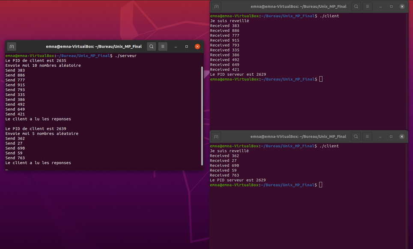413x249 pixels.
Task: Click 'Received 421' in top client terminal
Action: pos(225,69)
